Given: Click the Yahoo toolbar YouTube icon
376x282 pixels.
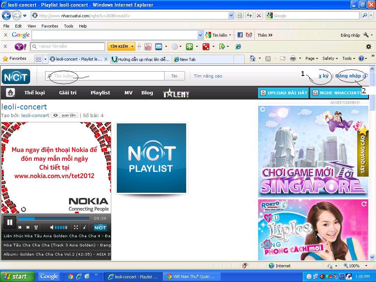Looking at the screenshot, I should click(148, 47).
